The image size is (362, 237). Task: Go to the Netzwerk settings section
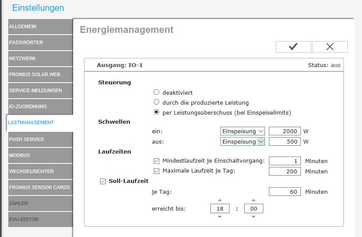coord(40,58)
